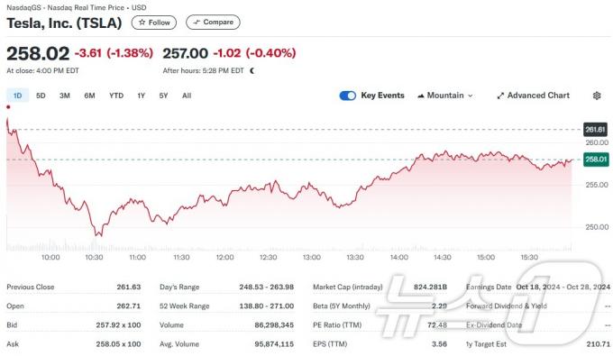Open the Mountain chart type dropdown
Screen dimensions: 613x356
(x=445, y=96)
